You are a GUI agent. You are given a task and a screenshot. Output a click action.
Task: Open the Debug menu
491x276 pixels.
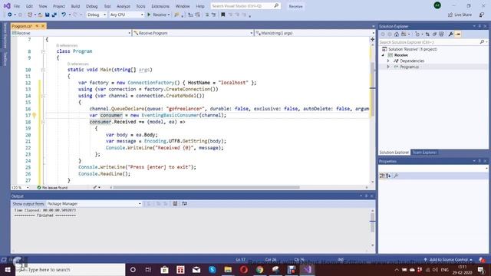pos(92,6)
